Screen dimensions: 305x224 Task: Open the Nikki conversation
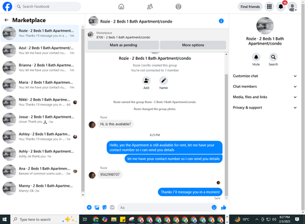pyautogui.click(x=40, y=102)
